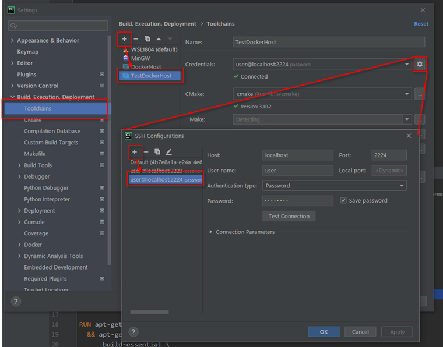The height and width of the screenshot is (347, 443).
Task: Select Default SSH configuration entry
Action: (x=166, y=162)
